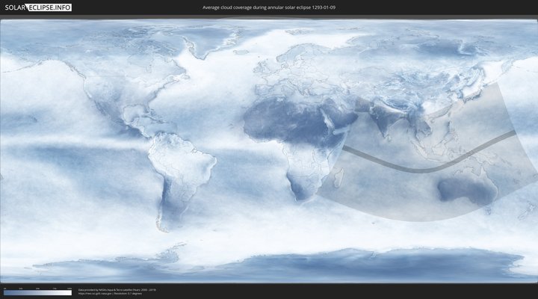Click the 100% end of the legend scale
Image resolution: width=538 pixels, height=299 pixels.
(x=69, y=292)
